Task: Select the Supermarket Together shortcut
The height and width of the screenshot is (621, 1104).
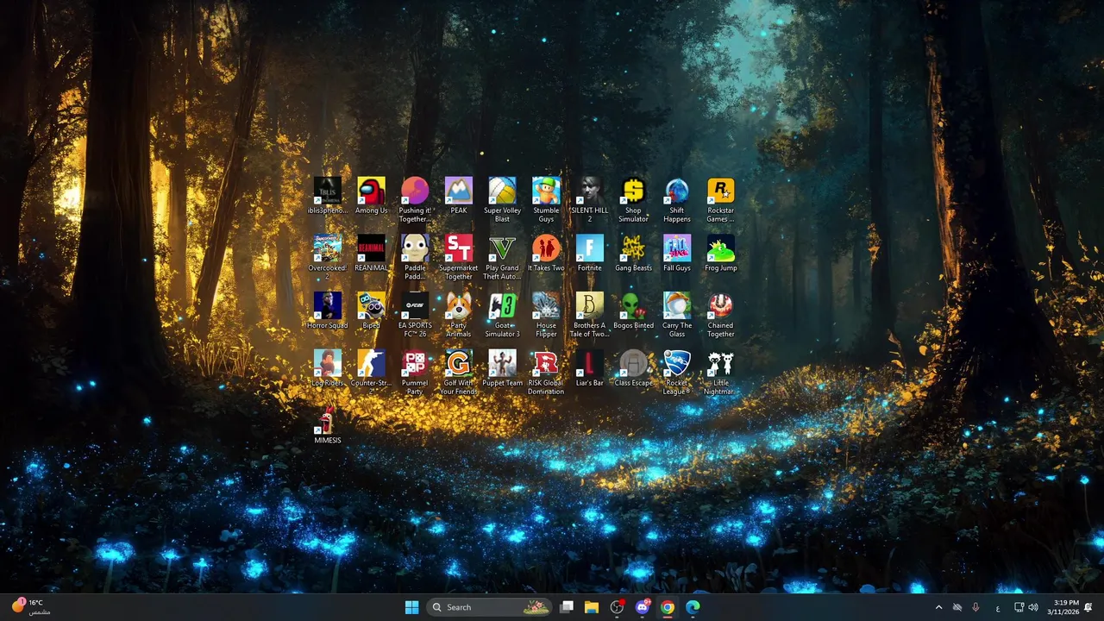Action: click(459, 257)
